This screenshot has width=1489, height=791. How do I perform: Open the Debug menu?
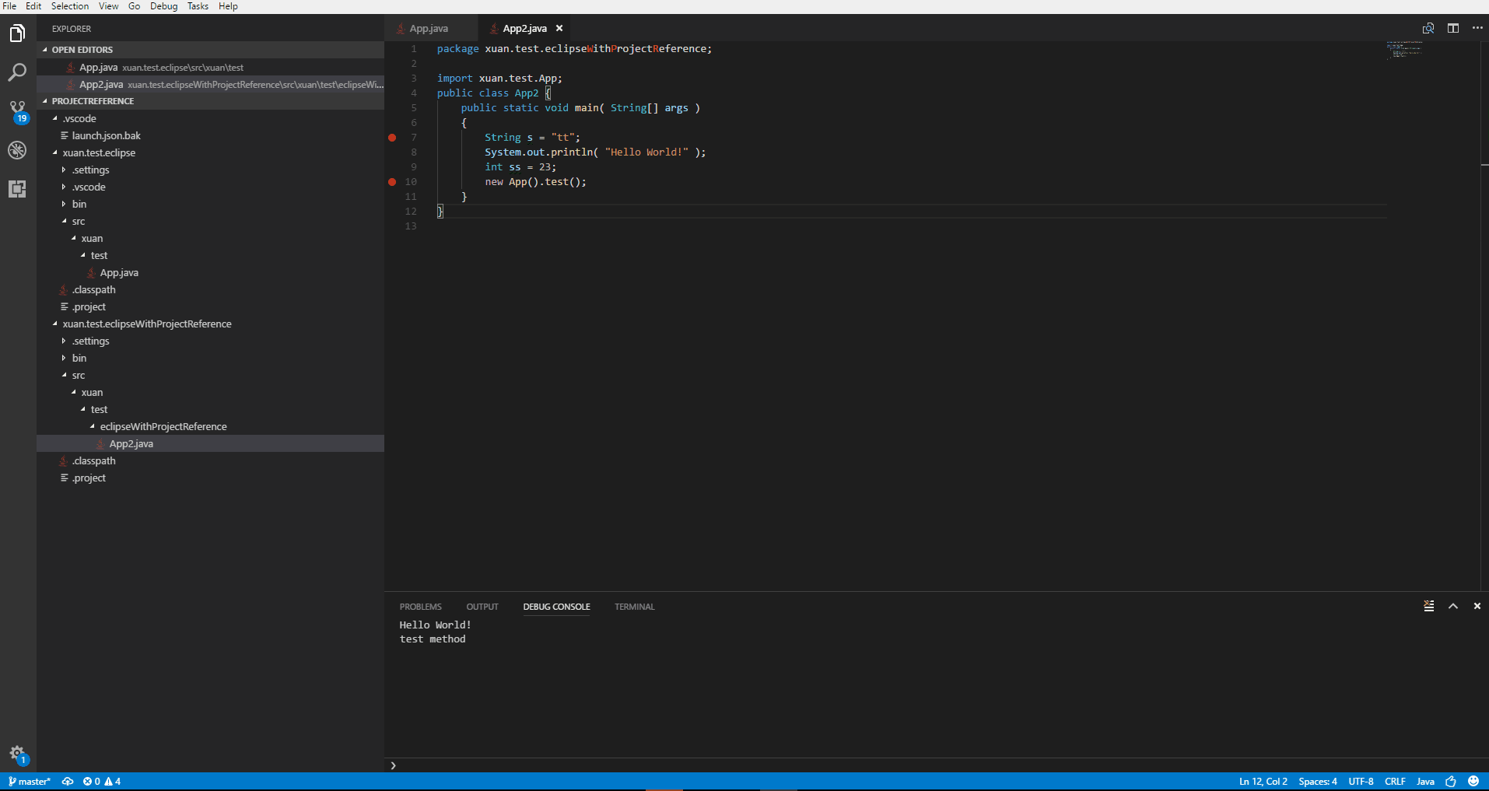[163, 6]
